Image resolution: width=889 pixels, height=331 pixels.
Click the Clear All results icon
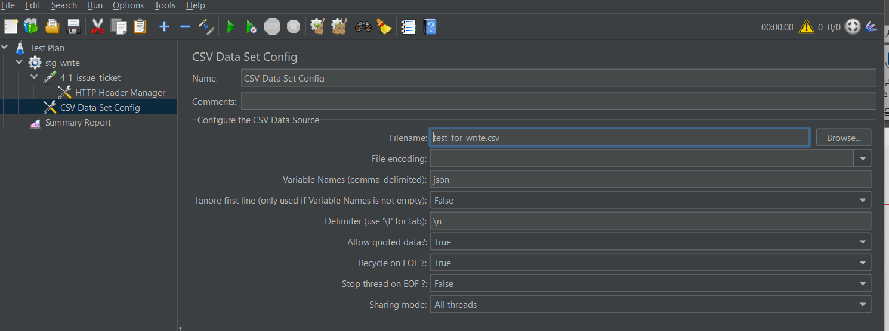[x=339, y=26]
